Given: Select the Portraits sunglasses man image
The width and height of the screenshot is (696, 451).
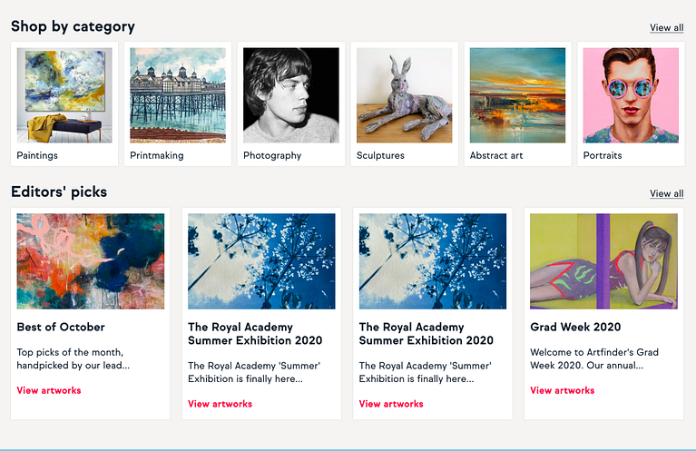Looking at the screenshot, I should click(631, 95).
